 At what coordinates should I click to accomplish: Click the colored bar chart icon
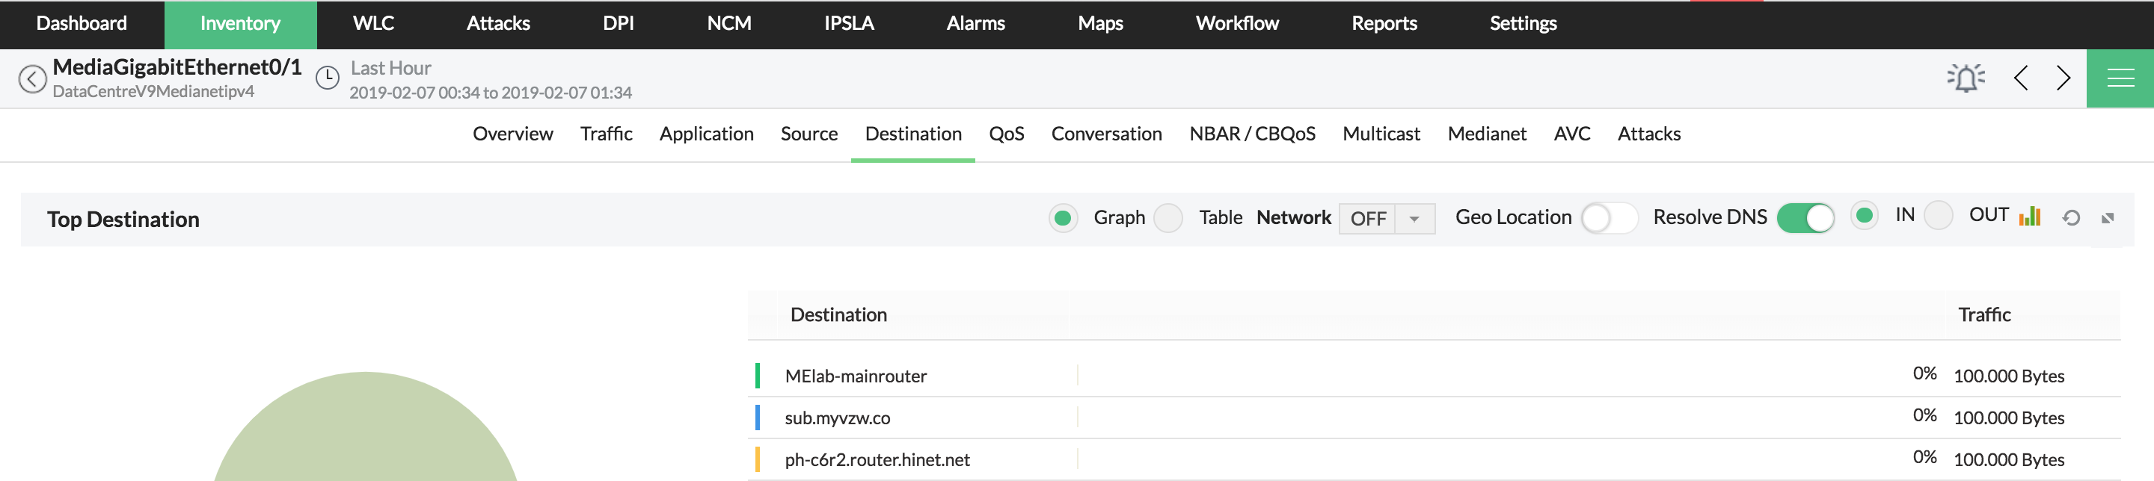(2029, 217)
